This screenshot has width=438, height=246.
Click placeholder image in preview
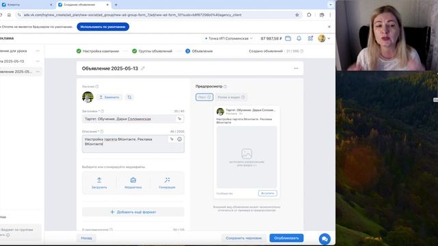(246, 156)
